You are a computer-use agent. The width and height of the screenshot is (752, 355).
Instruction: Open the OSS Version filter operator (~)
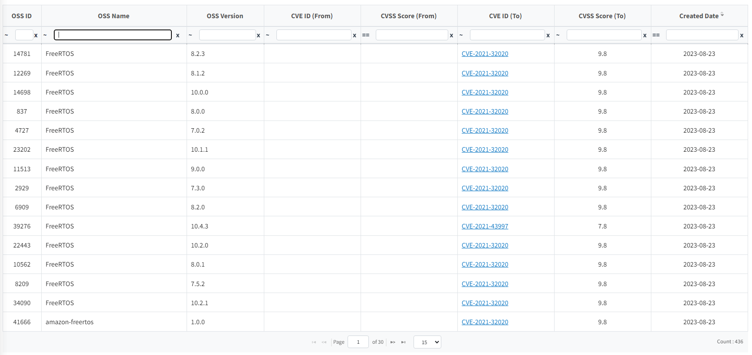pyautogui.click(x=190, y=35)
